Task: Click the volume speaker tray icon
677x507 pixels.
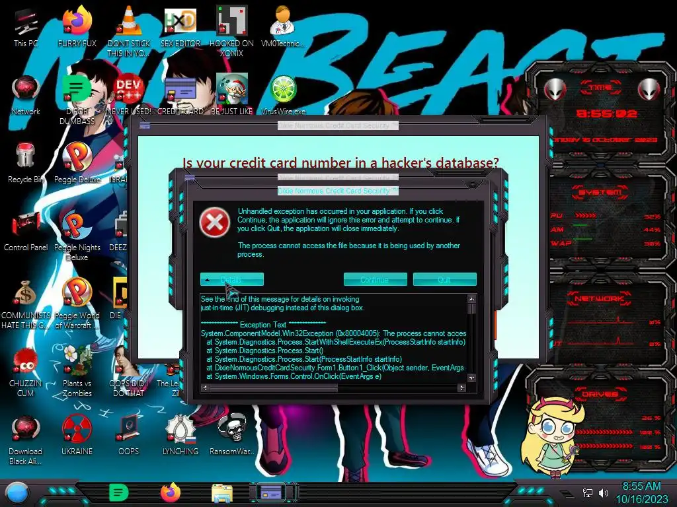Action: coord(604,492)
